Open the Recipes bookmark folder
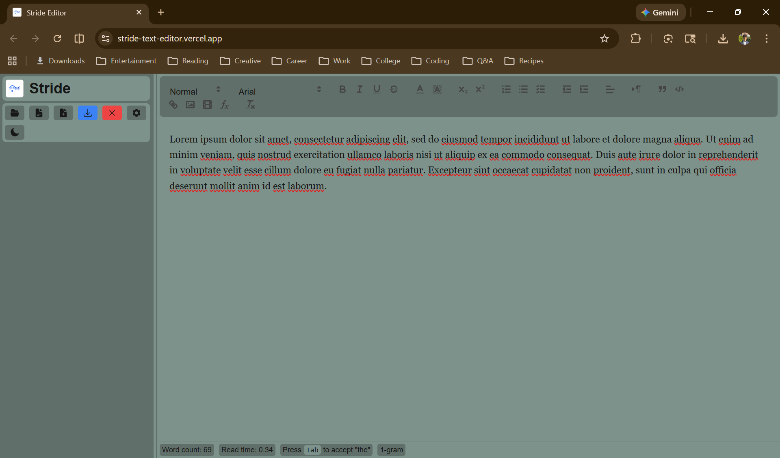Image resolution: width=780 pixels, height=458 pixels. coord(524,61)
